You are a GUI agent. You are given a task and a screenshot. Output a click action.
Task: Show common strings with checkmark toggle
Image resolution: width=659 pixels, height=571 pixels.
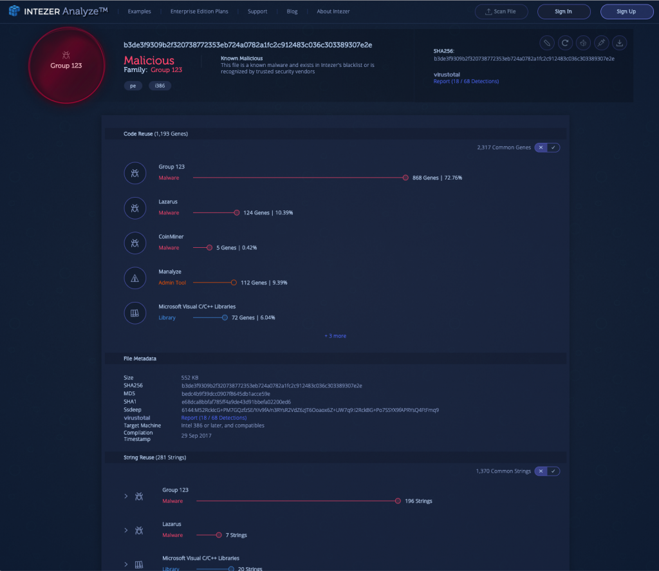point(553,471)
